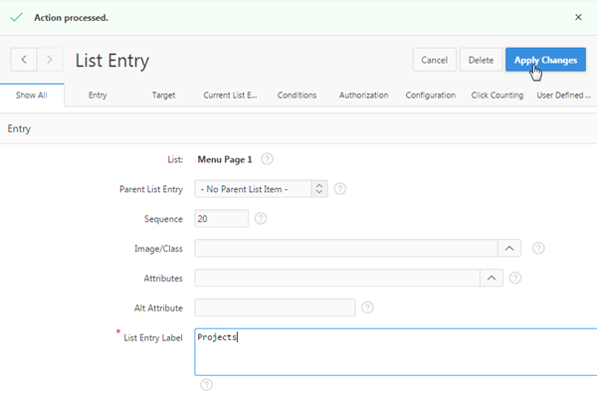Open the Target tab
Viewport: 597px width, 398px height.
(x=164, y=95)
